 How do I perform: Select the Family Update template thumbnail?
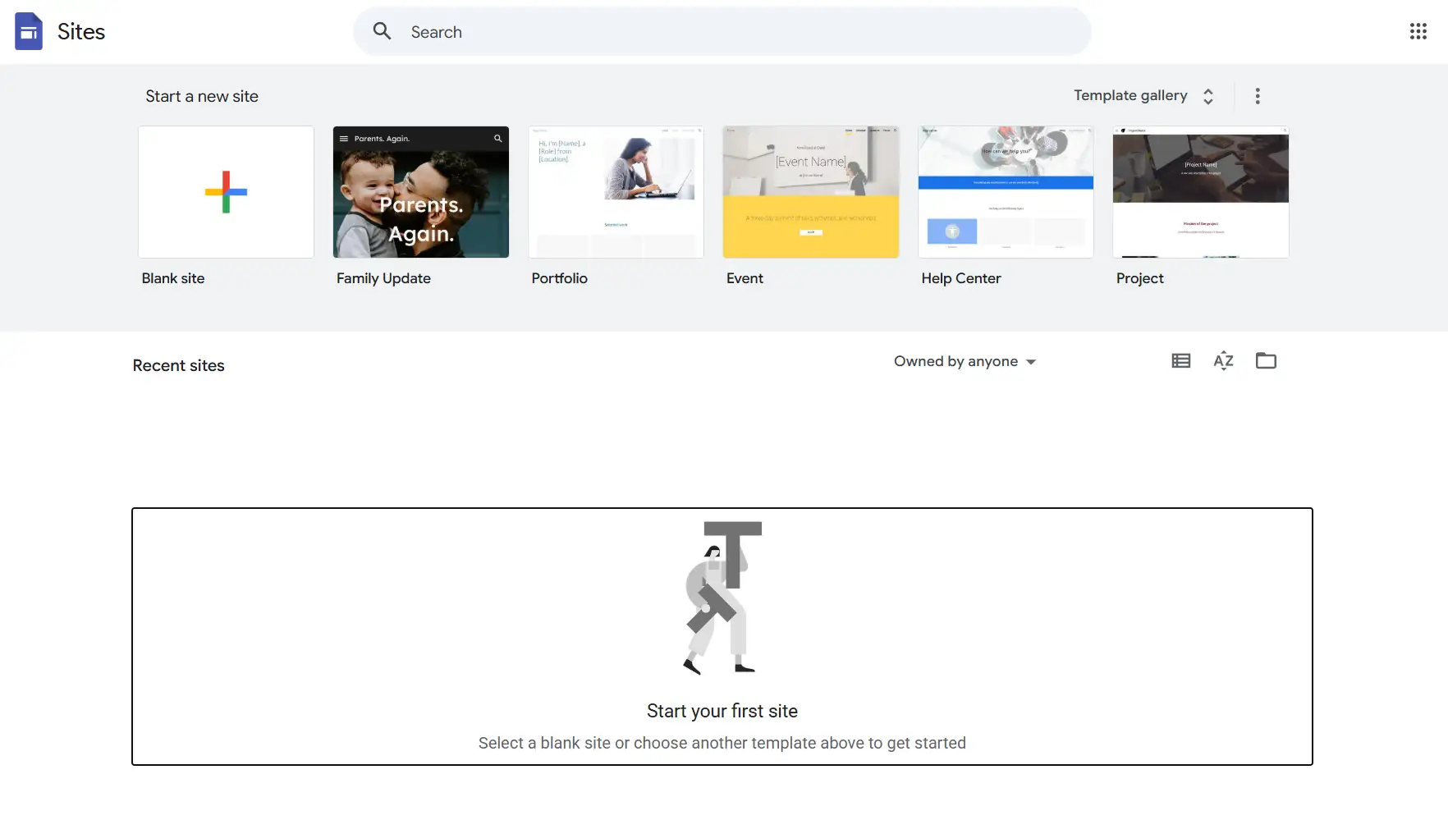[421, 192]
